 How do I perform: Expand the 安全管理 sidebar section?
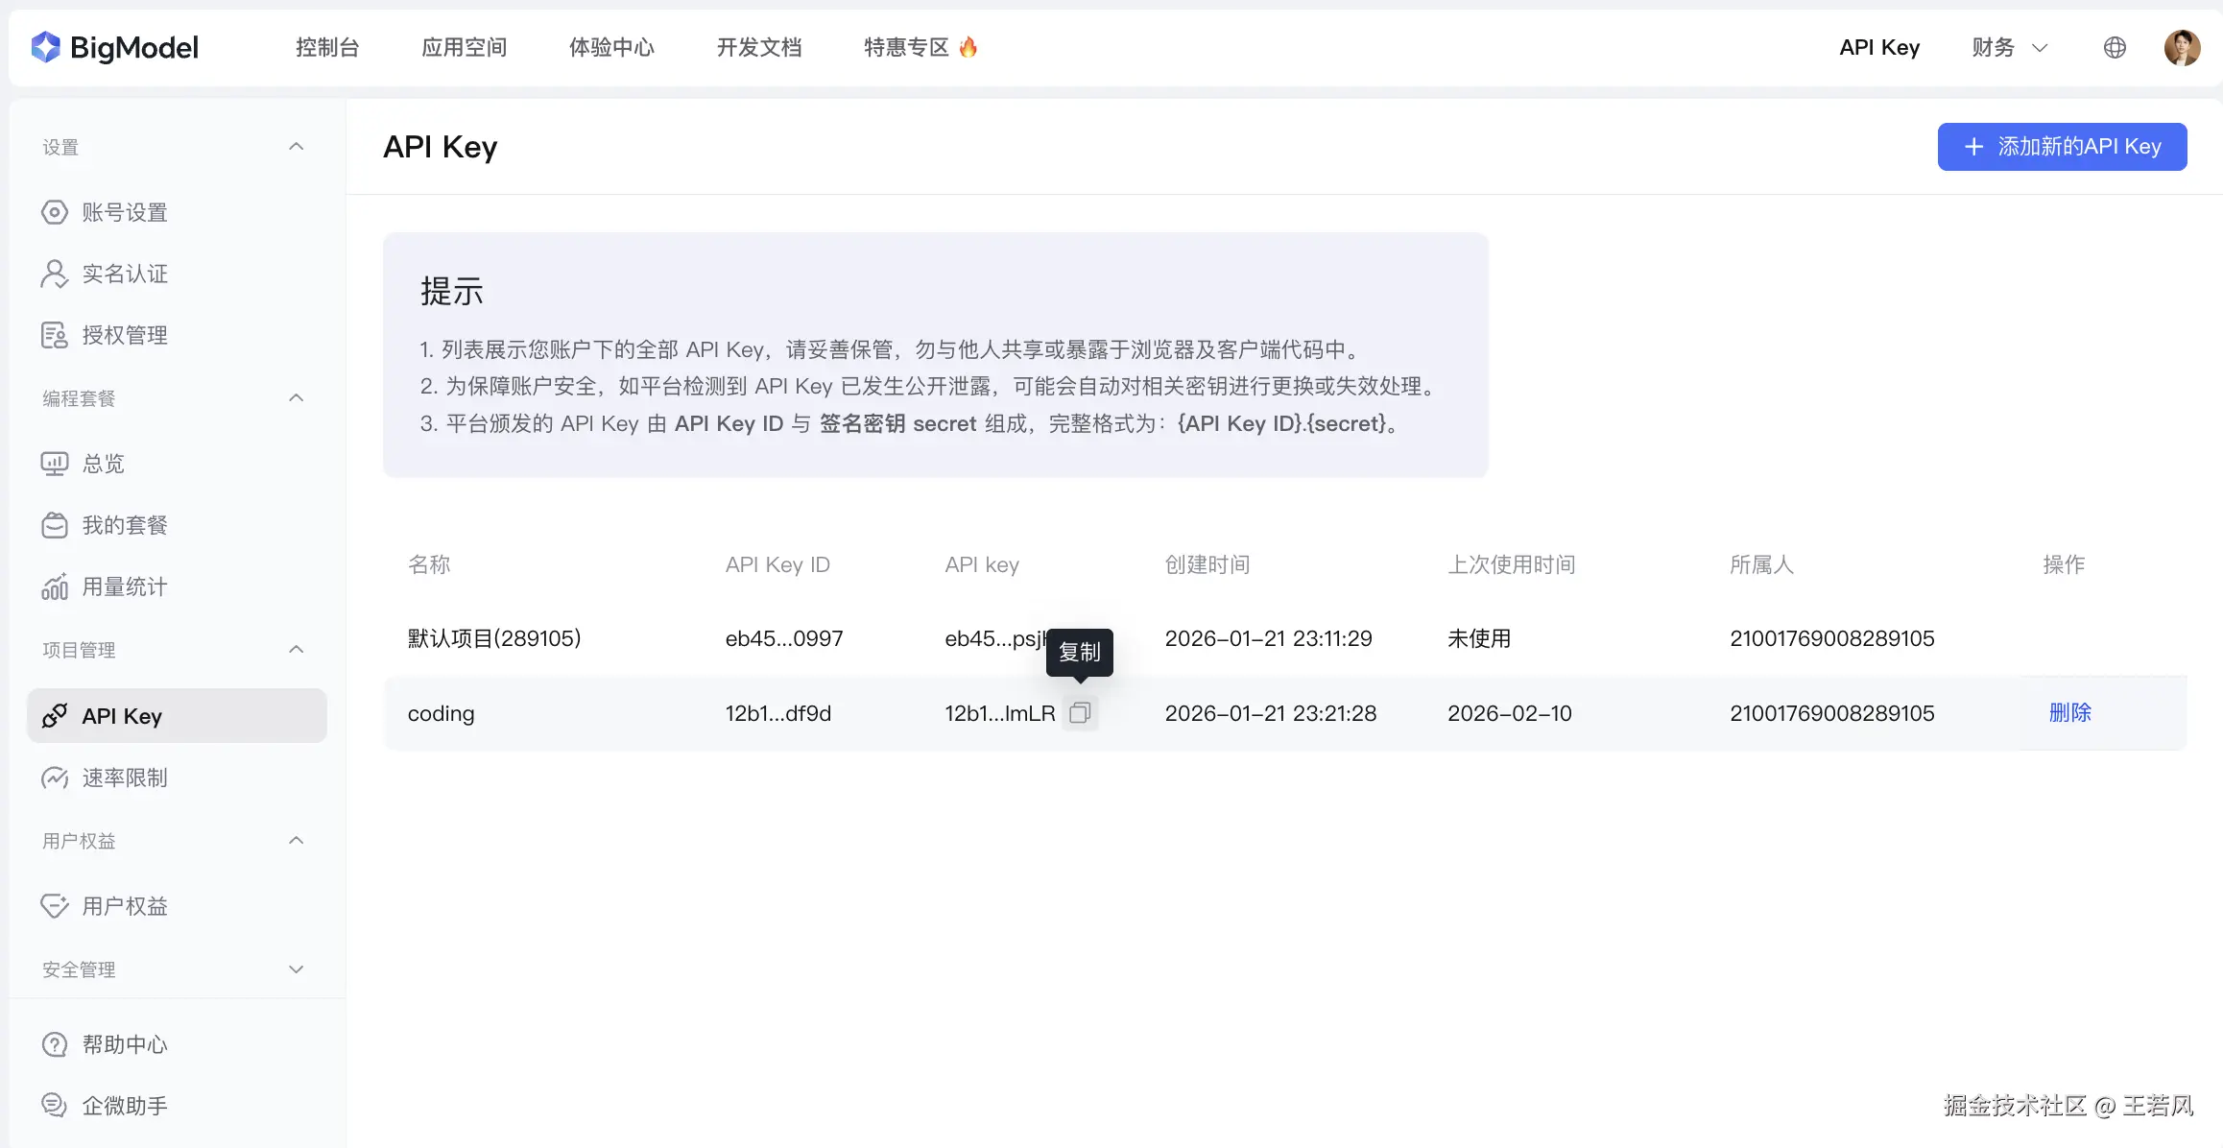point(296,969)
